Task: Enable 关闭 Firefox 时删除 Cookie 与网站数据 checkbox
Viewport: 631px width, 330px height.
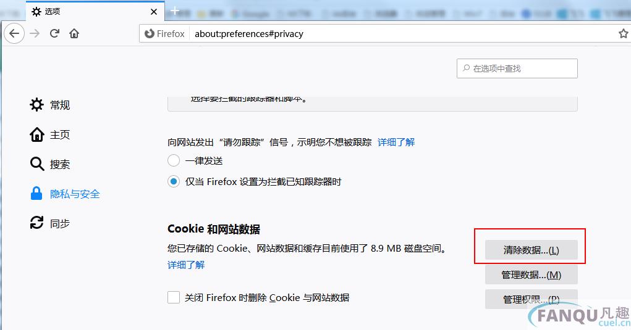Action: (174, 297)
